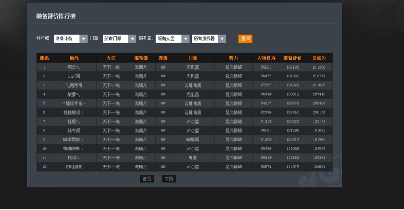This screenshot has height=210, width=404.
Task: Select page number 1 in pagination
Action: point(158,179)
